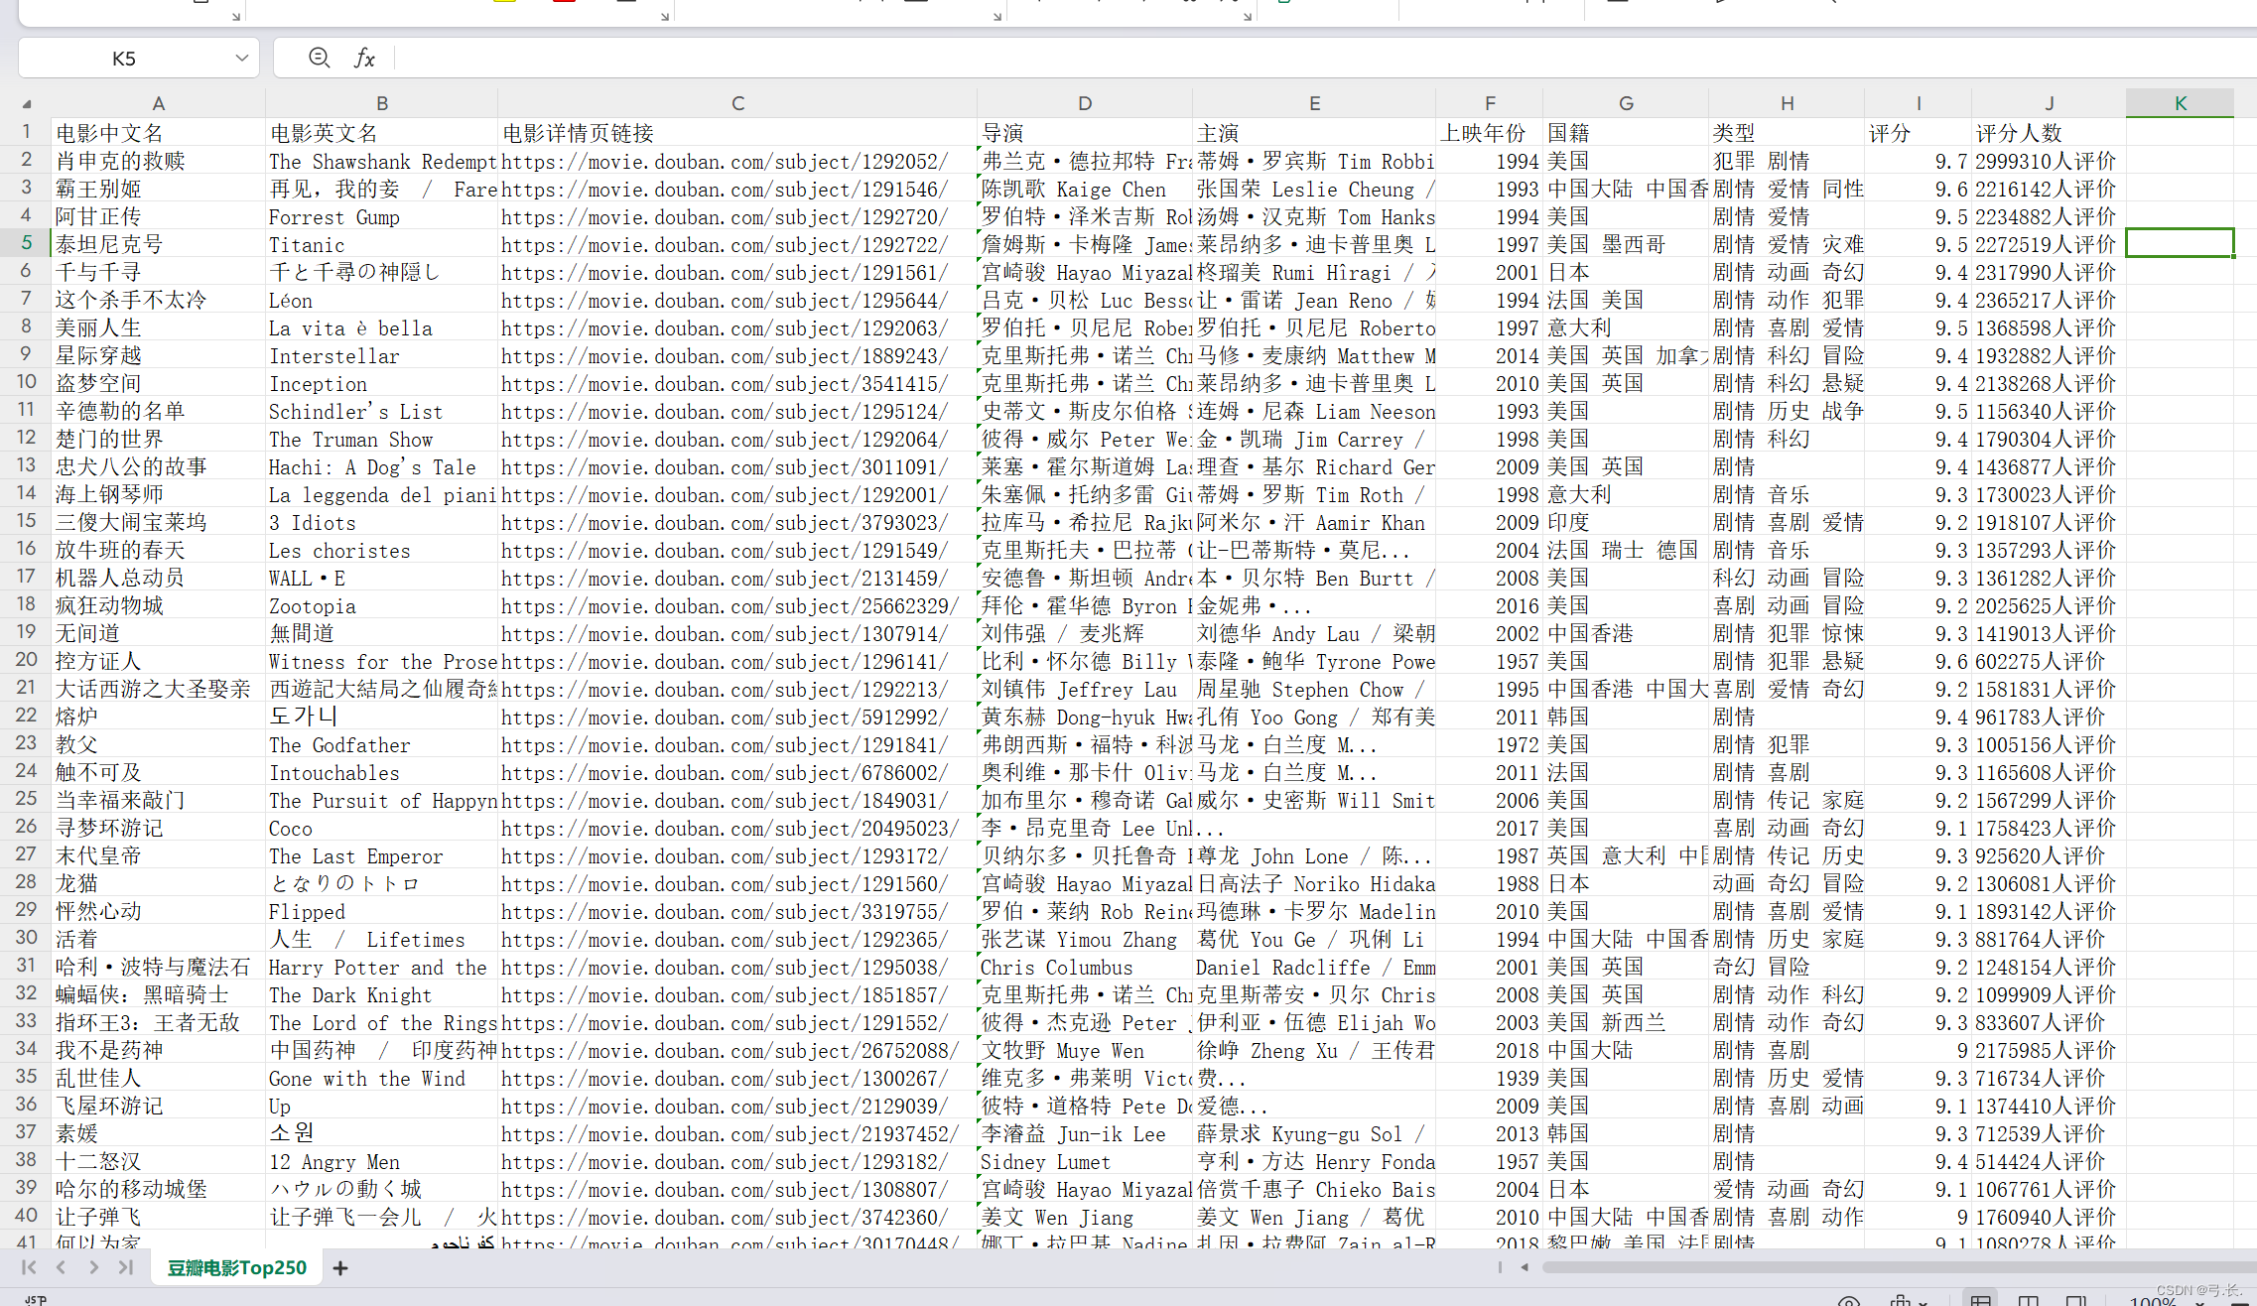Screen dimensions: 2257x1306
Task: Open link ending subject/1292052/
Action: 737,161
